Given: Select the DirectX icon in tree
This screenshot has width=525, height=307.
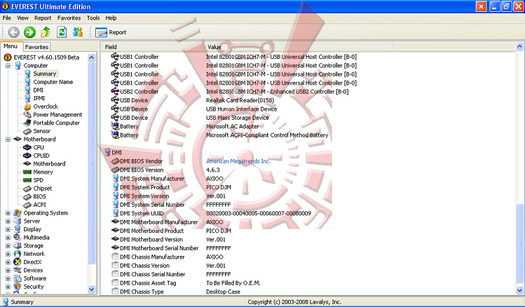Looking at the screenshot, I should point(18,262).
